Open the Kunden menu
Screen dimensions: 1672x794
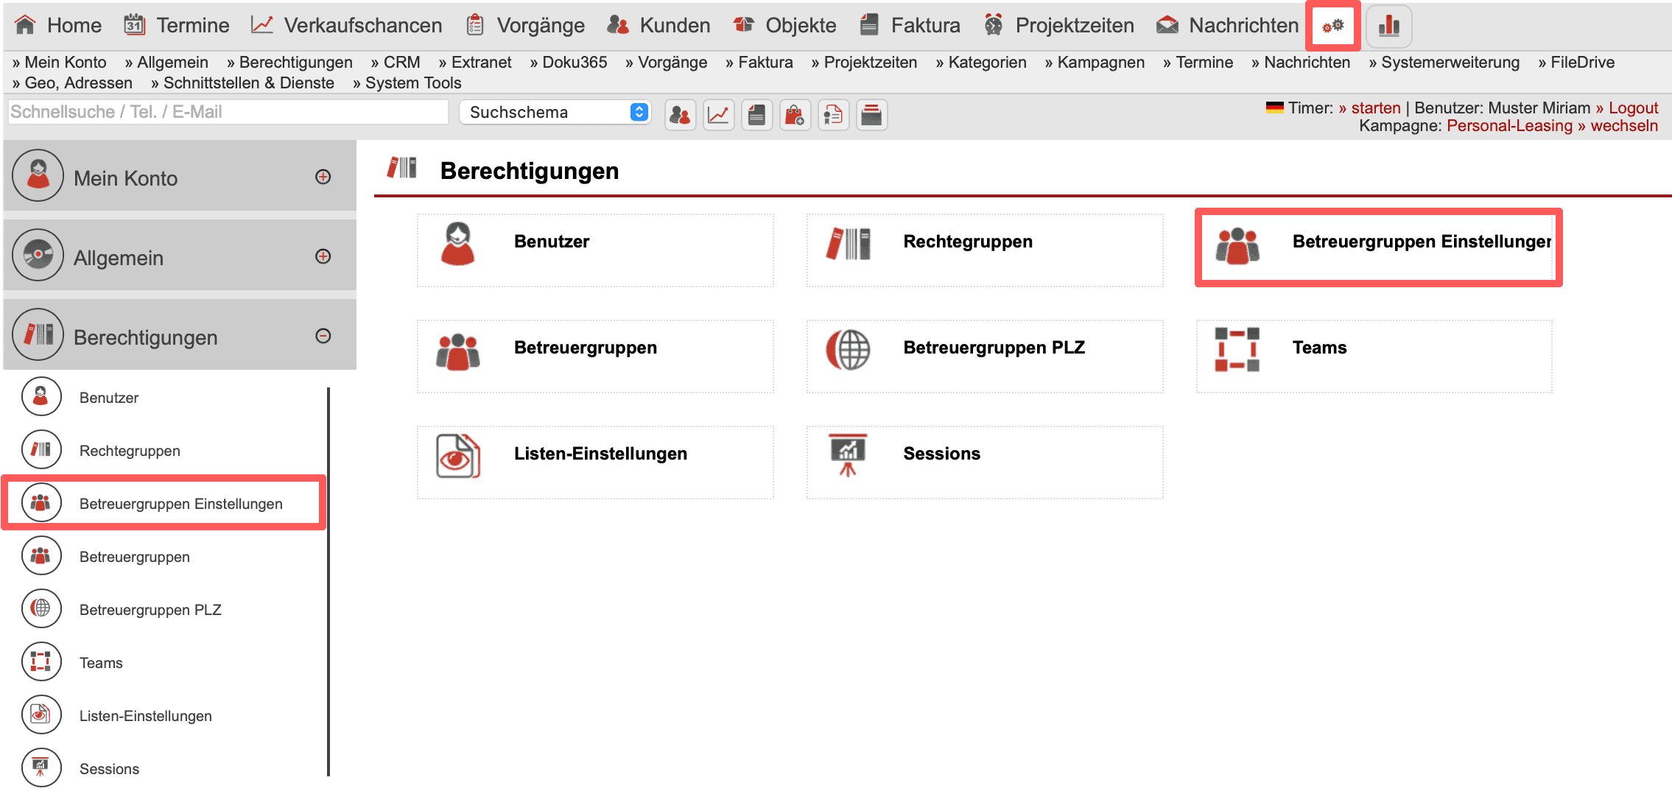(x=659, y=25)
